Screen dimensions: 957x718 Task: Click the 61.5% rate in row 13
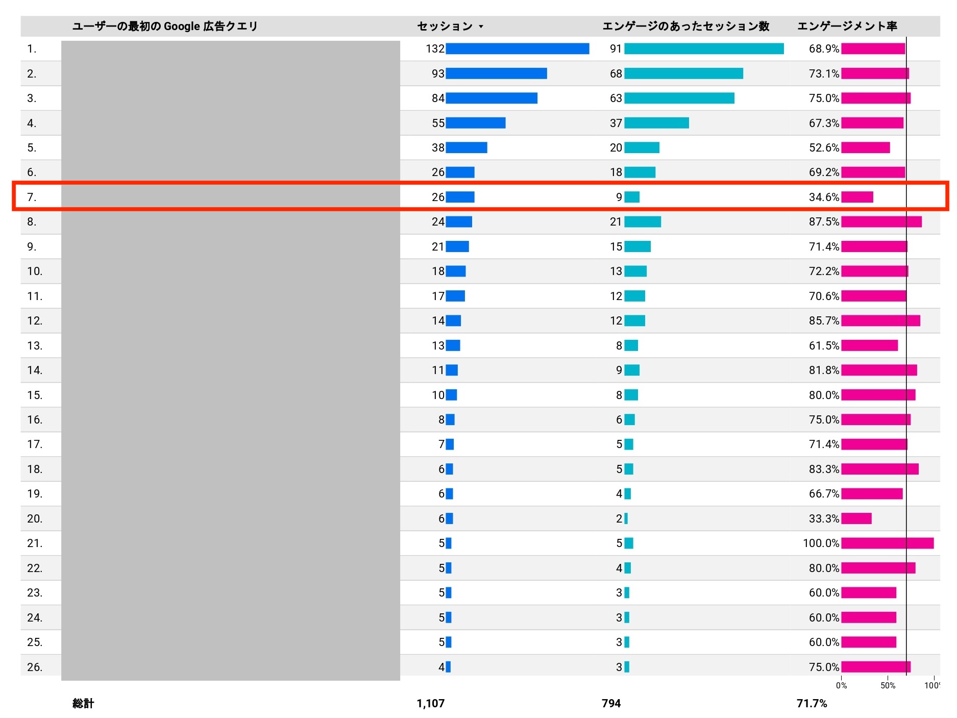pyautogui.click(x=824, y=346)
